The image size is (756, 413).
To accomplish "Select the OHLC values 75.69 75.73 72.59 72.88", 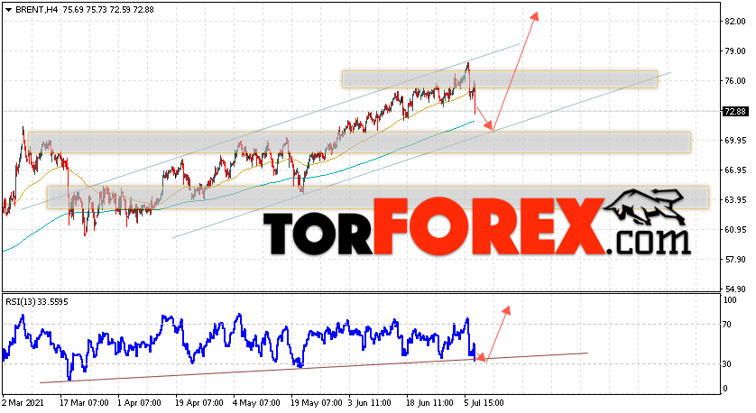I will point(108,10).
